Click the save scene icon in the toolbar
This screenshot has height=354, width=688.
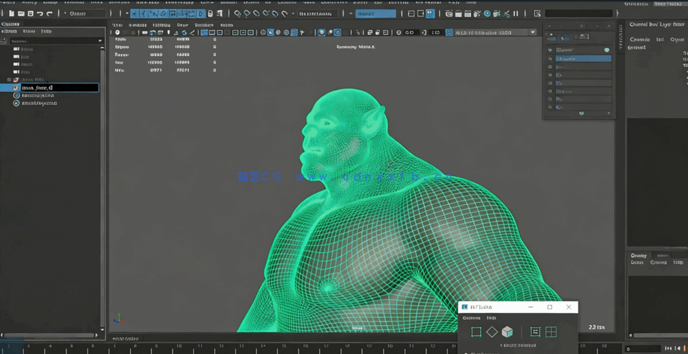(x=30, y=14)
